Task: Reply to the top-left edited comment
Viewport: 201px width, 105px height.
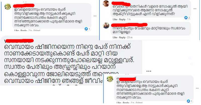Action: (24, 30)
